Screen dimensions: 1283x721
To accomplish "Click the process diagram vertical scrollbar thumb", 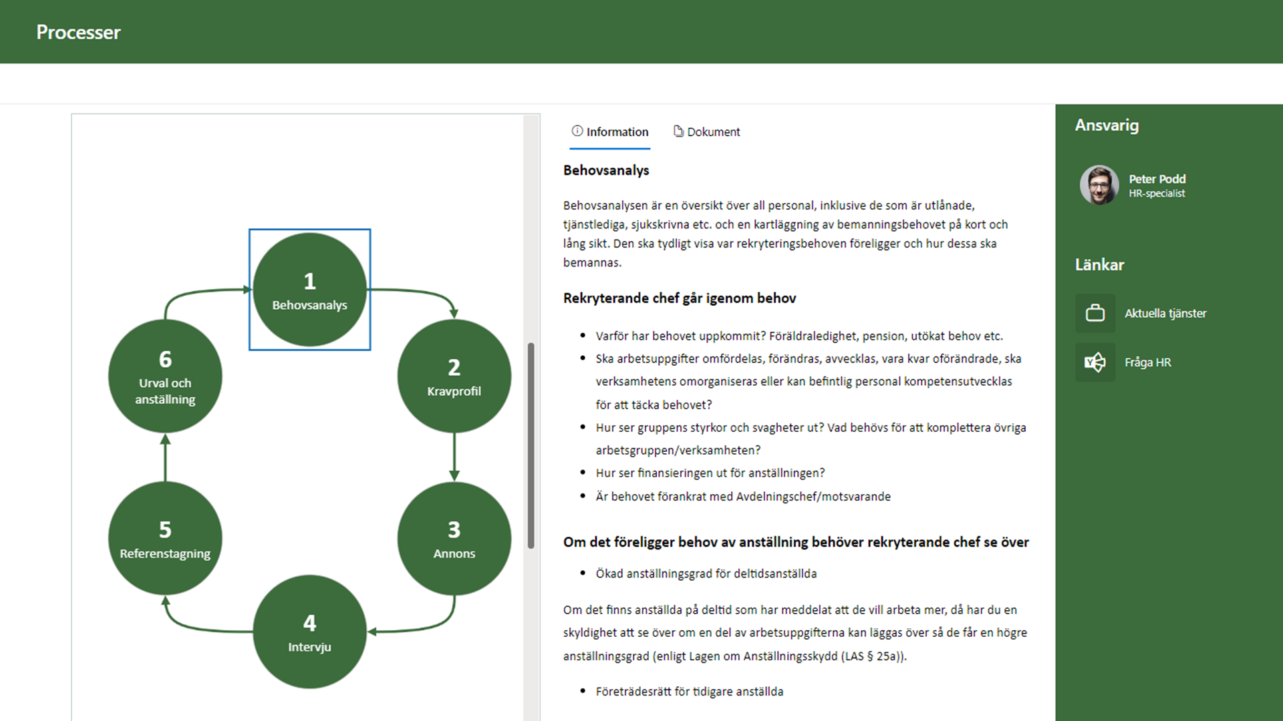I will click(531, 445).
